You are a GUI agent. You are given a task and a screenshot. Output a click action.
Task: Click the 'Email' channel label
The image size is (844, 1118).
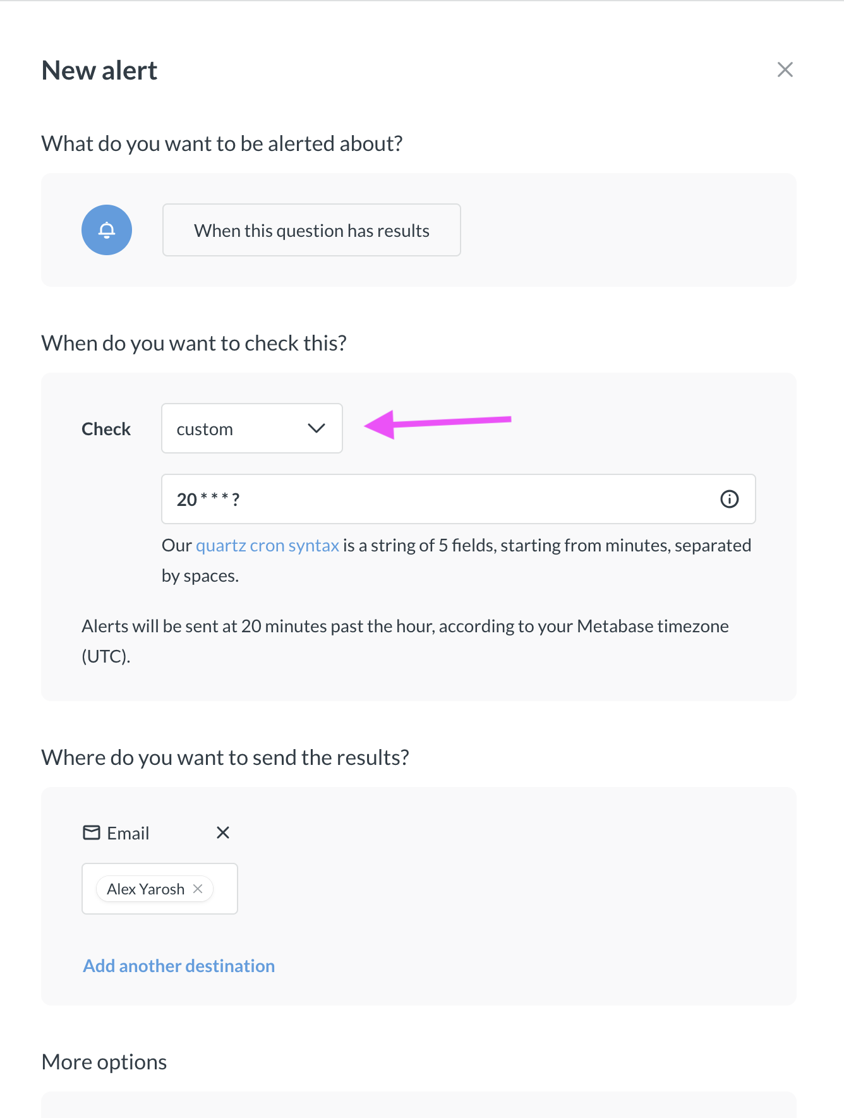pos(128,833)
